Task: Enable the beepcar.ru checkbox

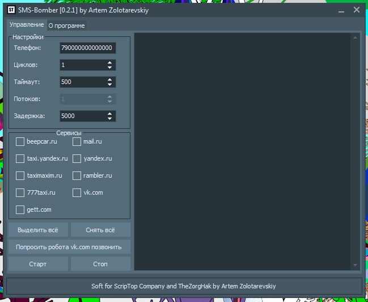Action: click(x=20, y=141)
